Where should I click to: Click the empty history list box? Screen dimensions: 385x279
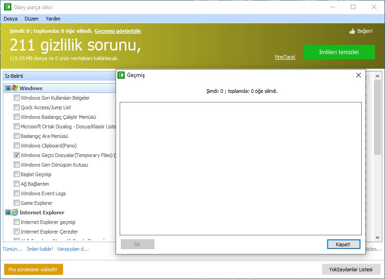pos(241,168)
